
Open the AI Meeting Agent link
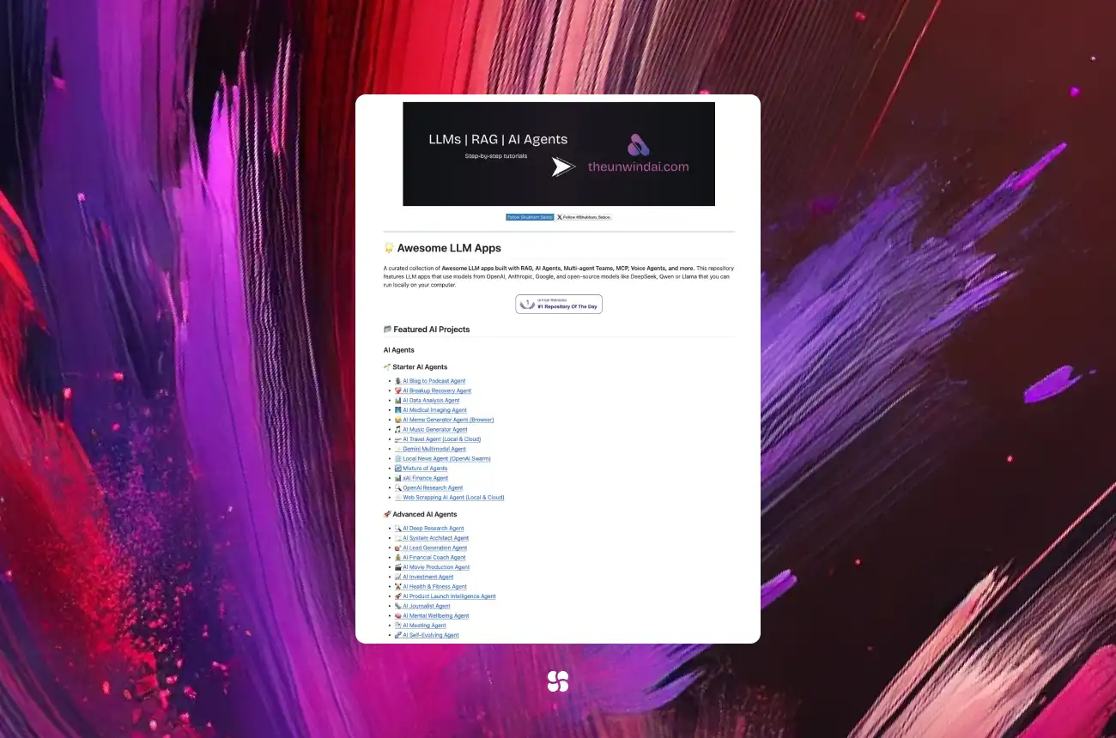click(420, 626)
